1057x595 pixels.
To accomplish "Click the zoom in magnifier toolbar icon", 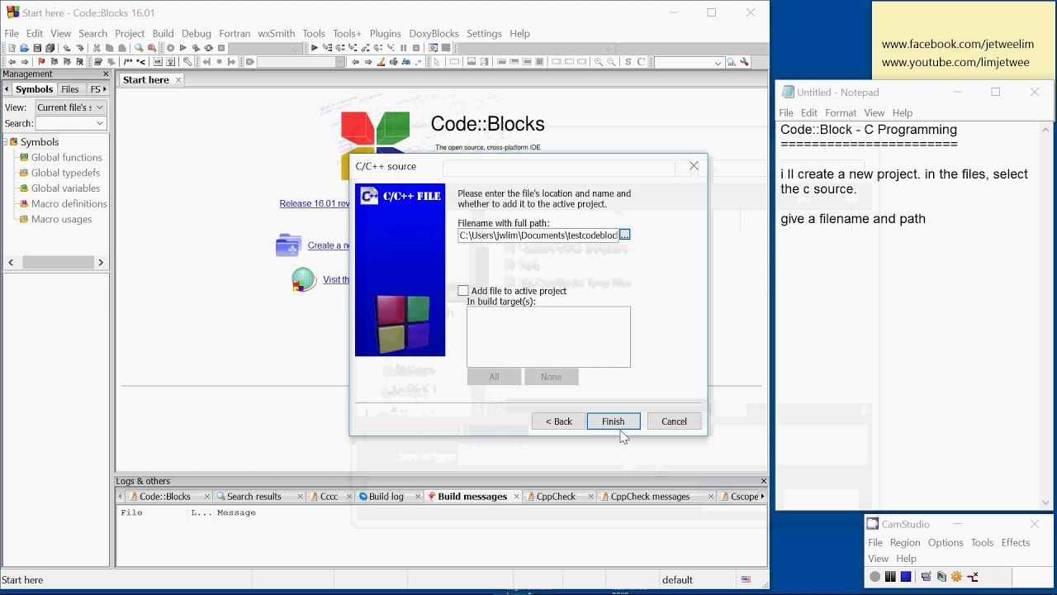I will [599, 62].
